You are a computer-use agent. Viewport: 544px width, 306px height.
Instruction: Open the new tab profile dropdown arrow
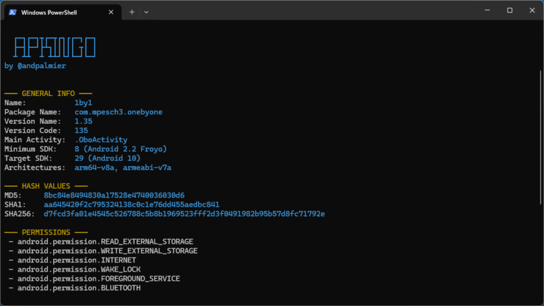click(x=147, y=12)
